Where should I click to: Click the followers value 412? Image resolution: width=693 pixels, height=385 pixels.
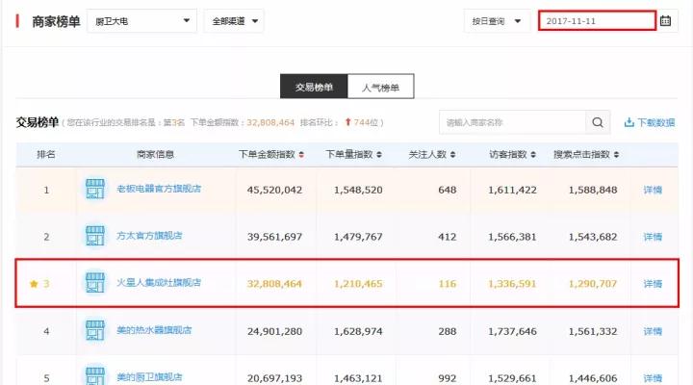(448, 237)
